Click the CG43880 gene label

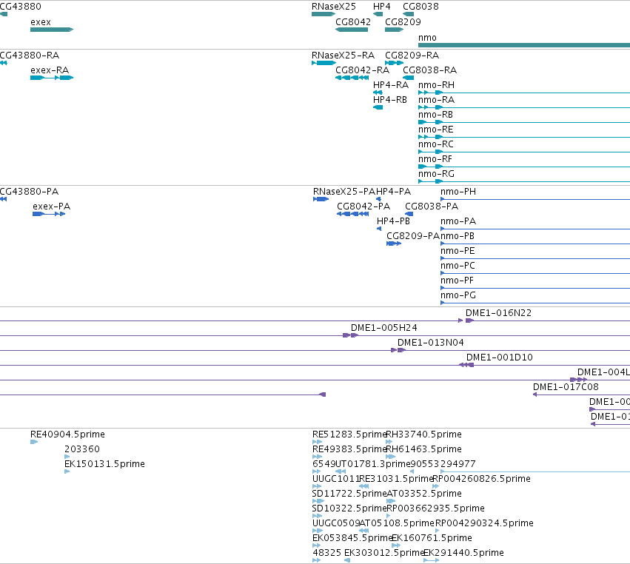click(21, 7)
